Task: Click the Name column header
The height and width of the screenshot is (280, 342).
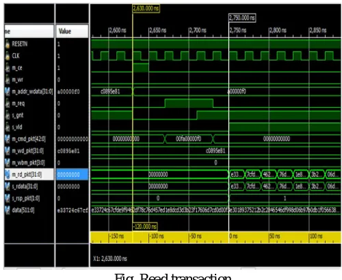Action: pos(29,31)
